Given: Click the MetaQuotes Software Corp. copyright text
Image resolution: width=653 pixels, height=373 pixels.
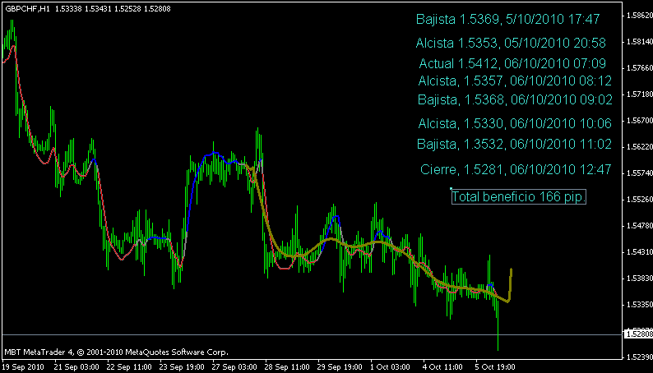Looking at the screenshot, I should 115,352.
